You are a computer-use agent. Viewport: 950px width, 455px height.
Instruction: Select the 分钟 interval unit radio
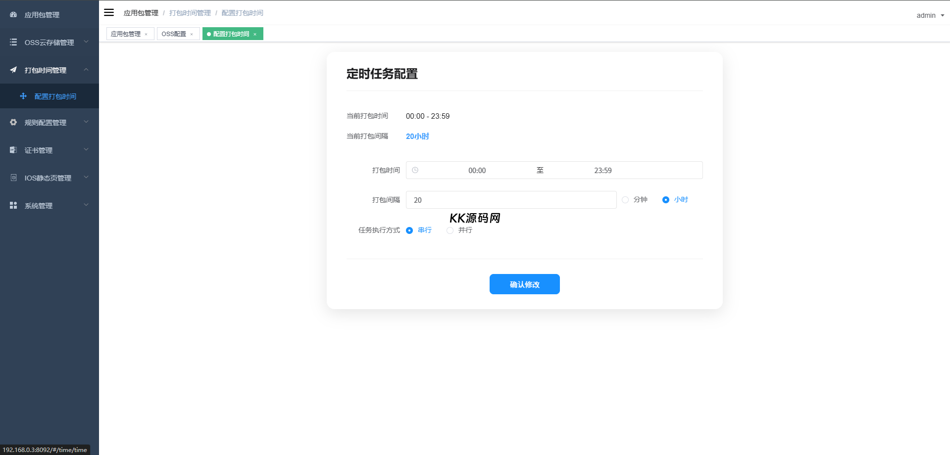(625, 200)
